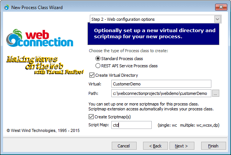Browse for path with ellipsis button
Screen dimensions: 231x155
[216, 93]
